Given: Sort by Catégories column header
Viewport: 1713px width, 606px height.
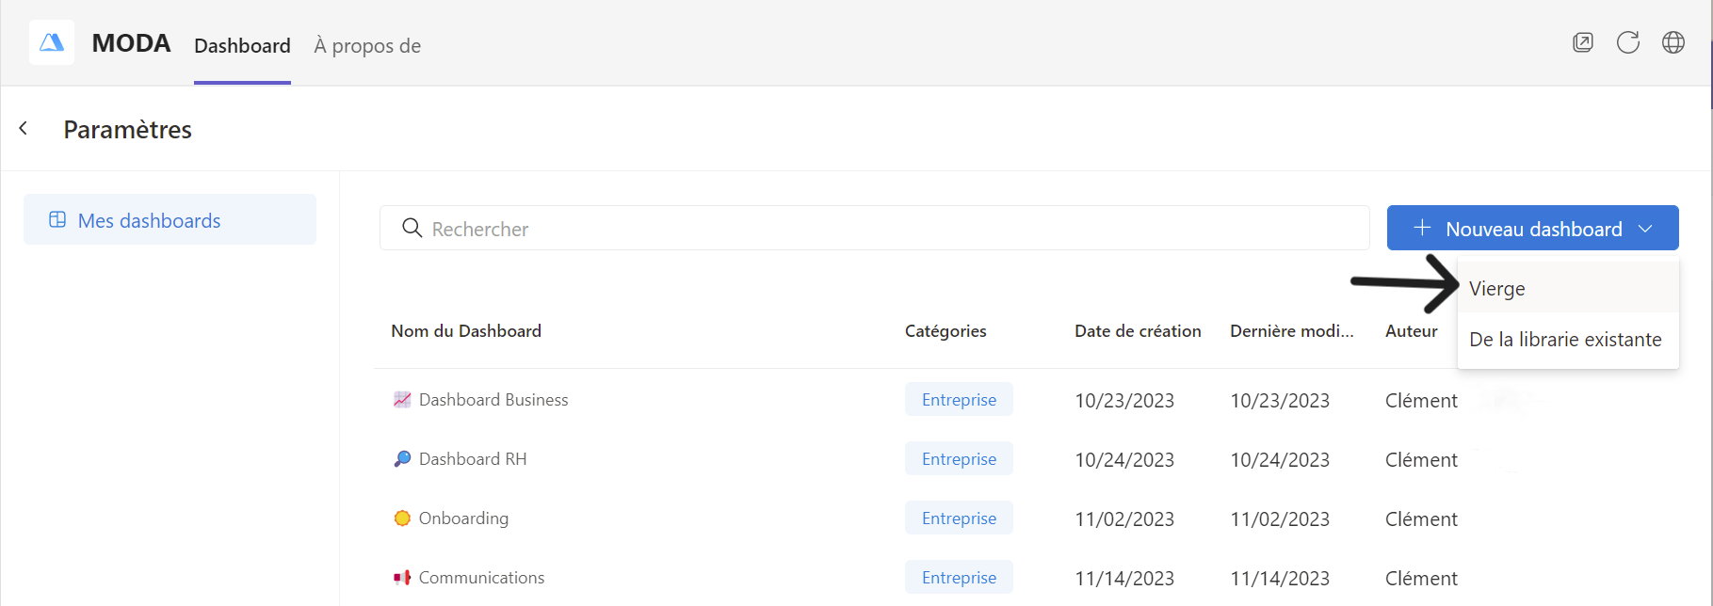Looking at the screenshot, I should [x=945, y=330].
